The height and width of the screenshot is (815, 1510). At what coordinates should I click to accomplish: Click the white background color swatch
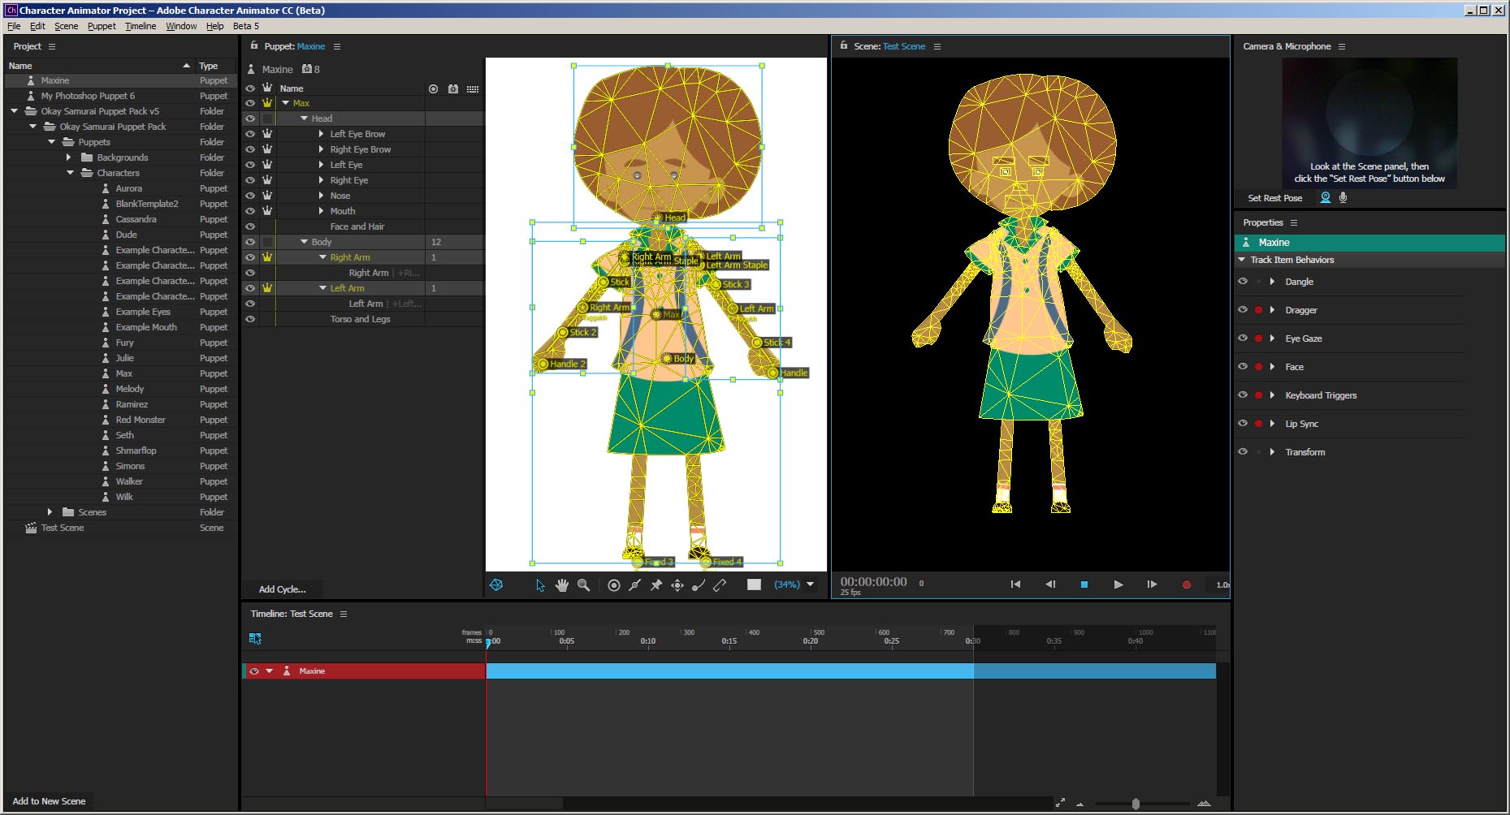754,584
